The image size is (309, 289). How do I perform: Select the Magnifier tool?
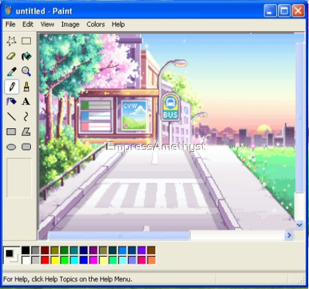[x=26, y=71]
